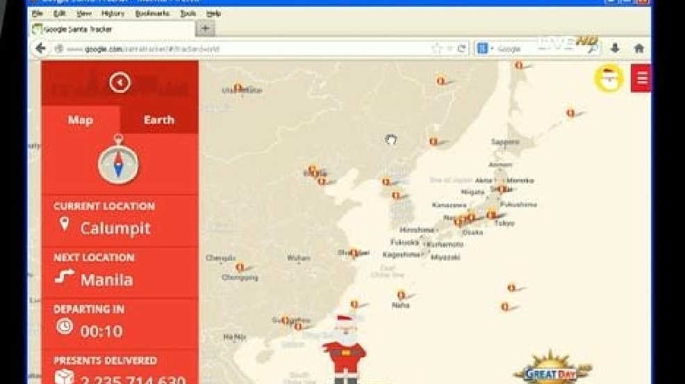Click the Tokyo visited marker
Viewport: 685px width, 384px height.
pyautogui.click(x=492, y=214)
